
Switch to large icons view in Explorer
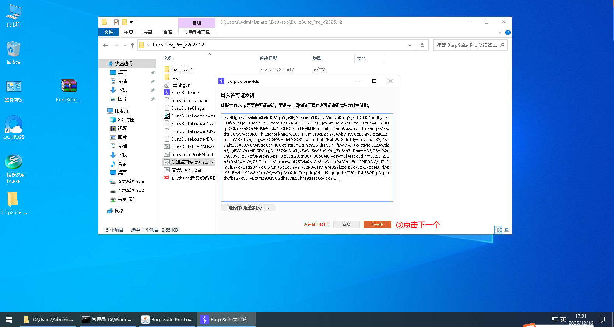506,230
